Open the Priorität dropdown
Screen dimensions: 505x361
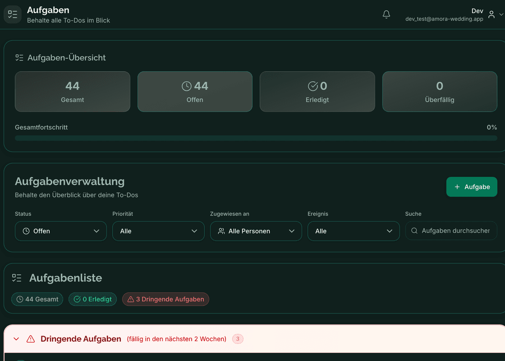158,231
